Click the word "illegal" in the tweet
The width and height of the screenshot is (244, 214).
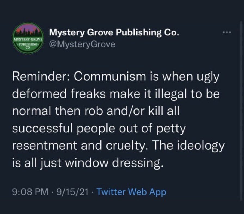[x=170, y=94]
